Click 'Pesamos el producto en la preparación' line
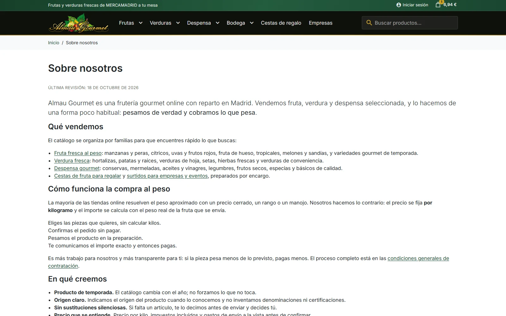Image resolution: width=506 pixels, height=316 pixels. point(96,238)
